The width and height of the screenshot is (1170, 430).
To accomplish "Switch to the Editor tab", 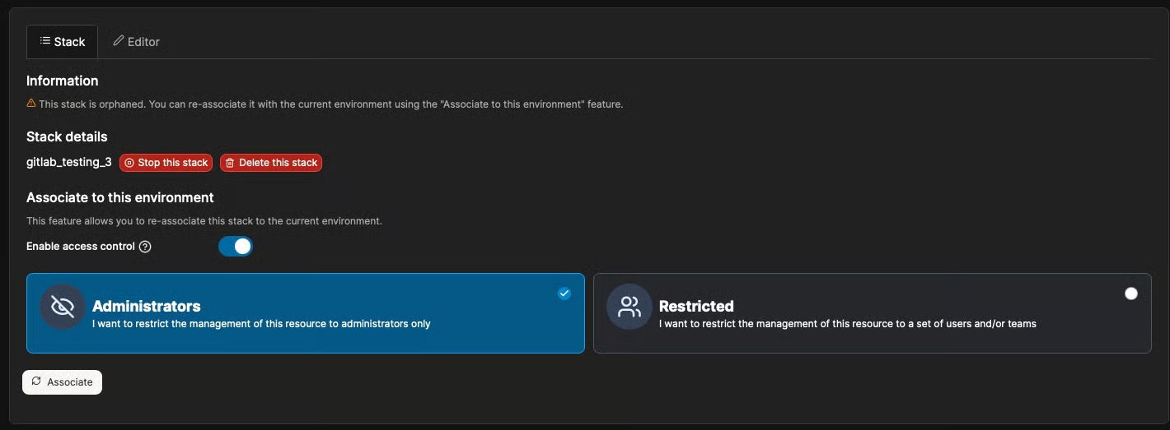I will point(136,42).
